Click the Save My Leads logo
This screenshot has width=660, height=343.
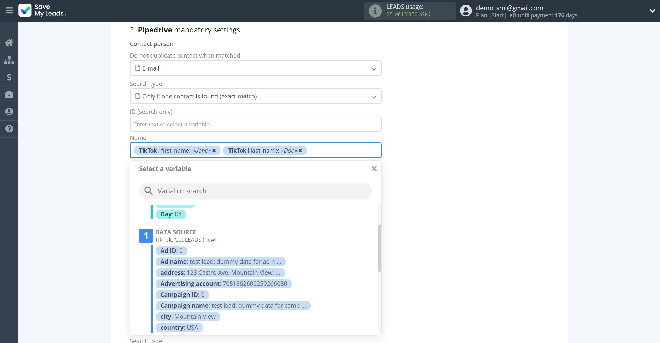pyautogui.click(x=42, y=10)
